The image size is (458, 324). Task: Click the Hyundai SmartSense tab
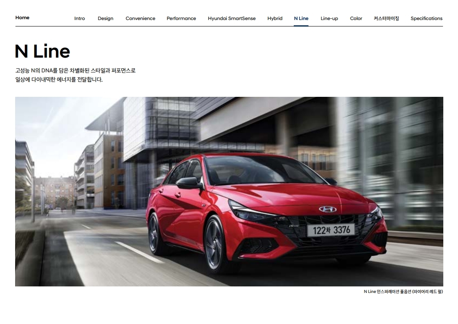pos(232,18)
